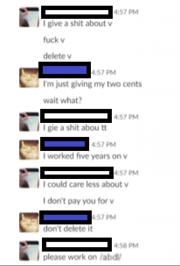
Task: Click the cat avatar beside 'I worked five years on v'
Action: click(x=29, y=150)
